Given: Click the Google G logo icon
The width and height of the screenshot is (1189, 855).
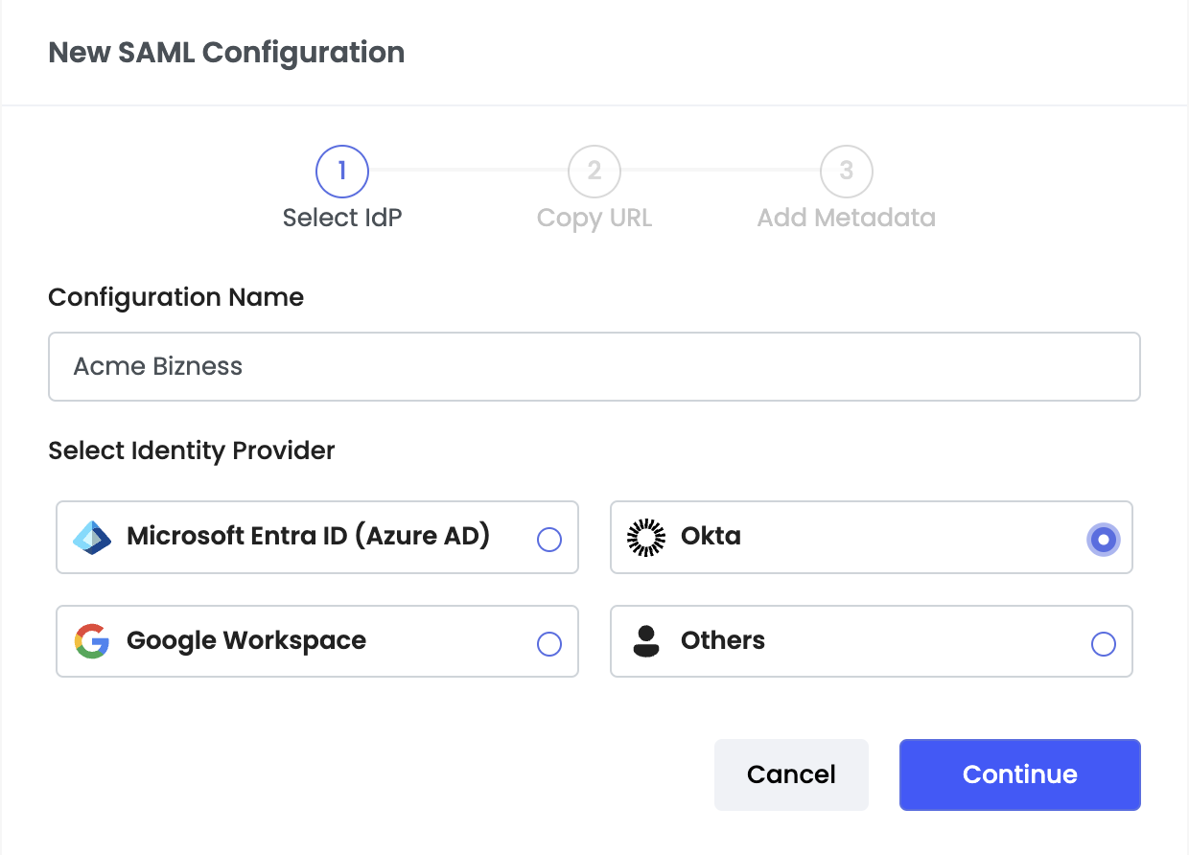Looking at the screenshot, I should click(92, 641).
